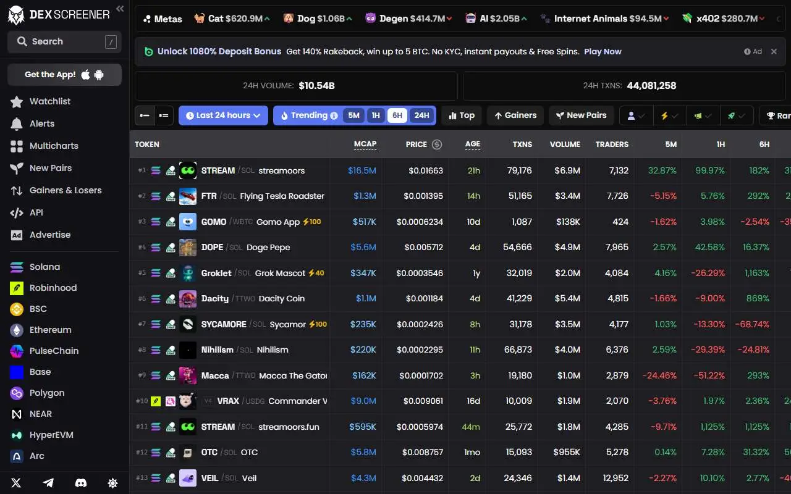Viewport: 791px width, 494px height.
Task: Open the Telegram icon in sidebar footer
Action: [x=48, y=483]
